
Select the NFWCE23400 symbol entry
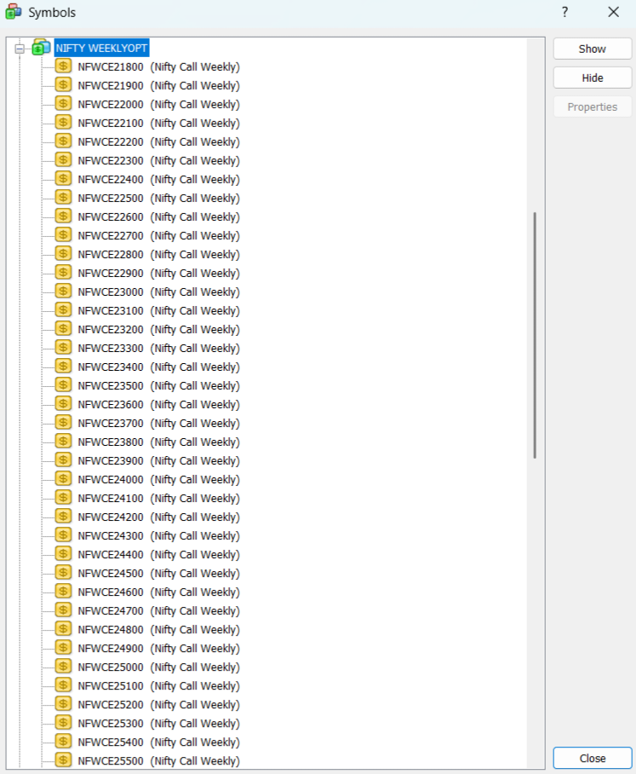[158, 367]
